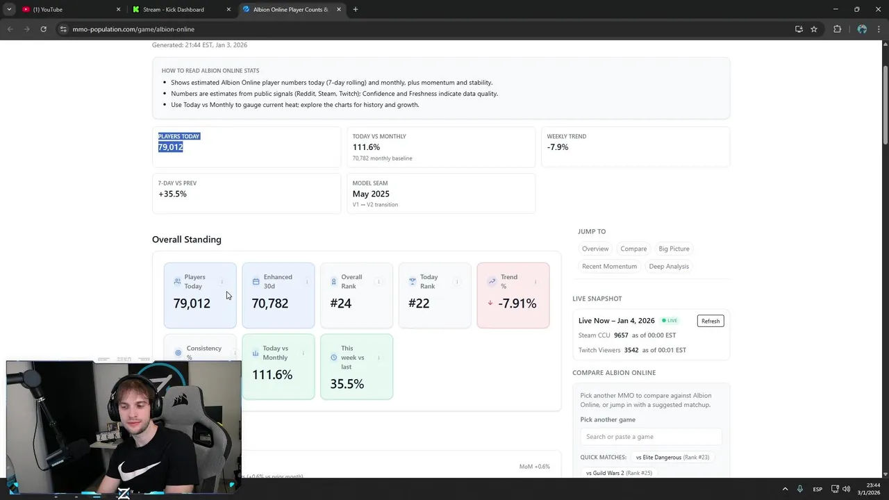Close the Albion Online Player Counts tab

(339, 10)
